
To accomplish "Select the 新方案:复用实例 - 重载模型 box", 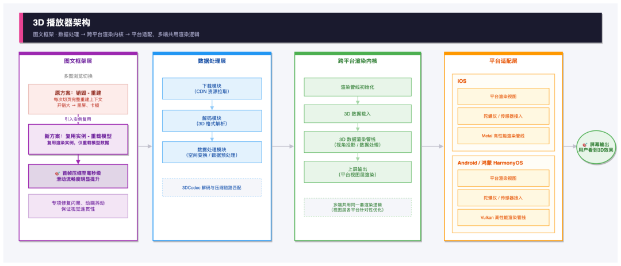I will [x=78, y=139].
